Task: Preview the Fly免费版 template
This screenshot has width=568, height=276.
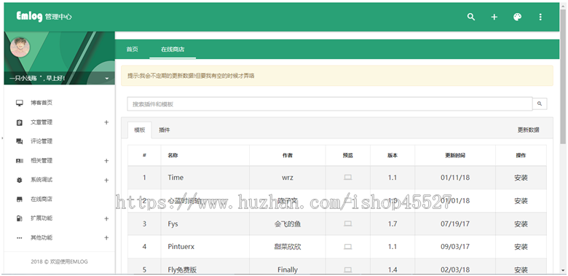Action: click(348, 270)
